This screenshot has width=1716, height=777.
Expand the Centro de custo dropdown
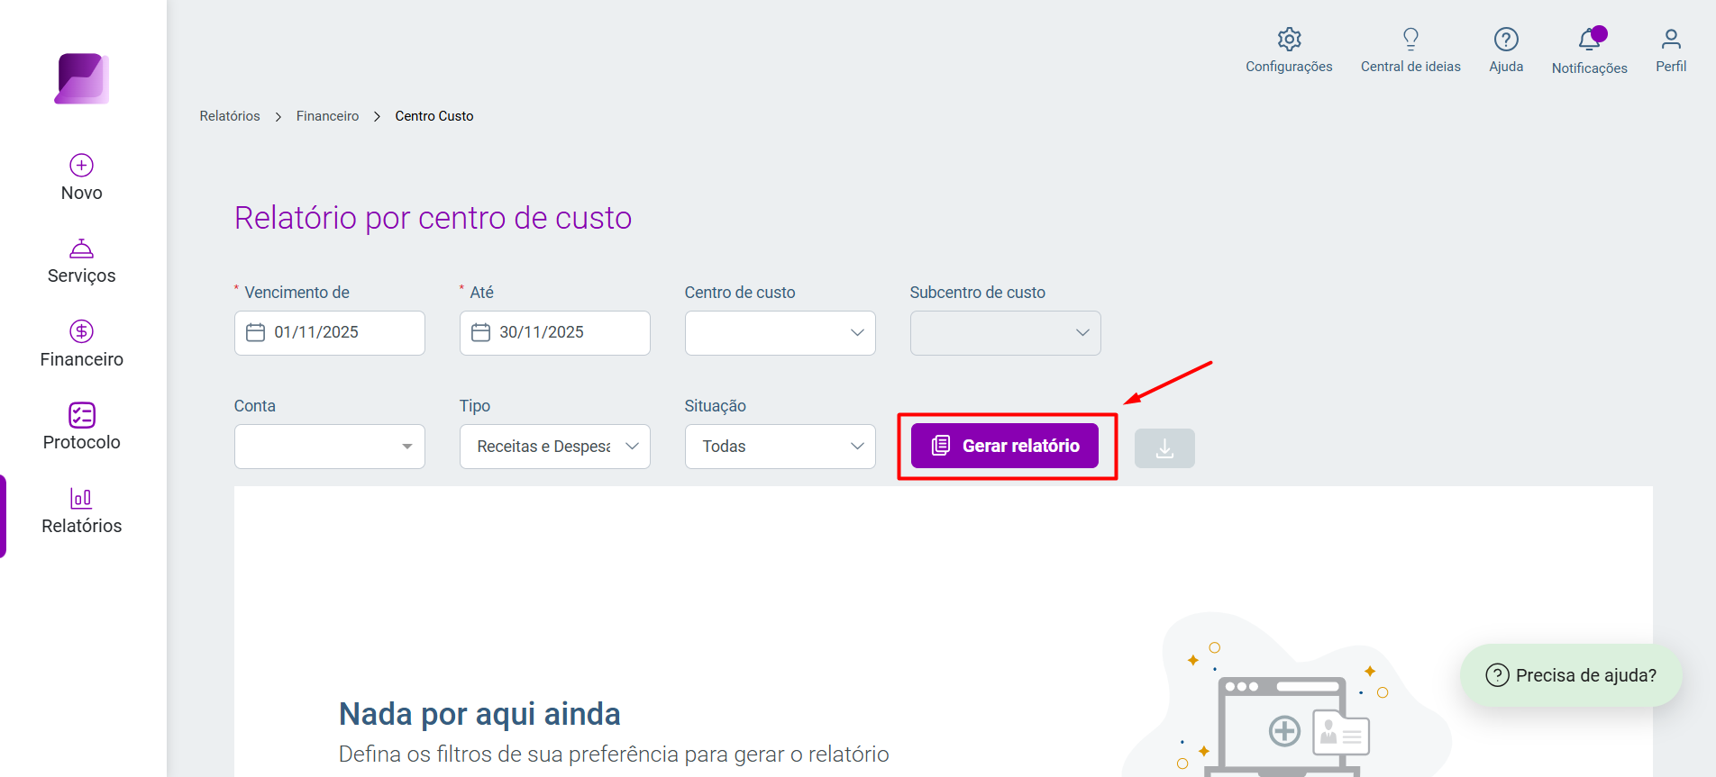780,333
